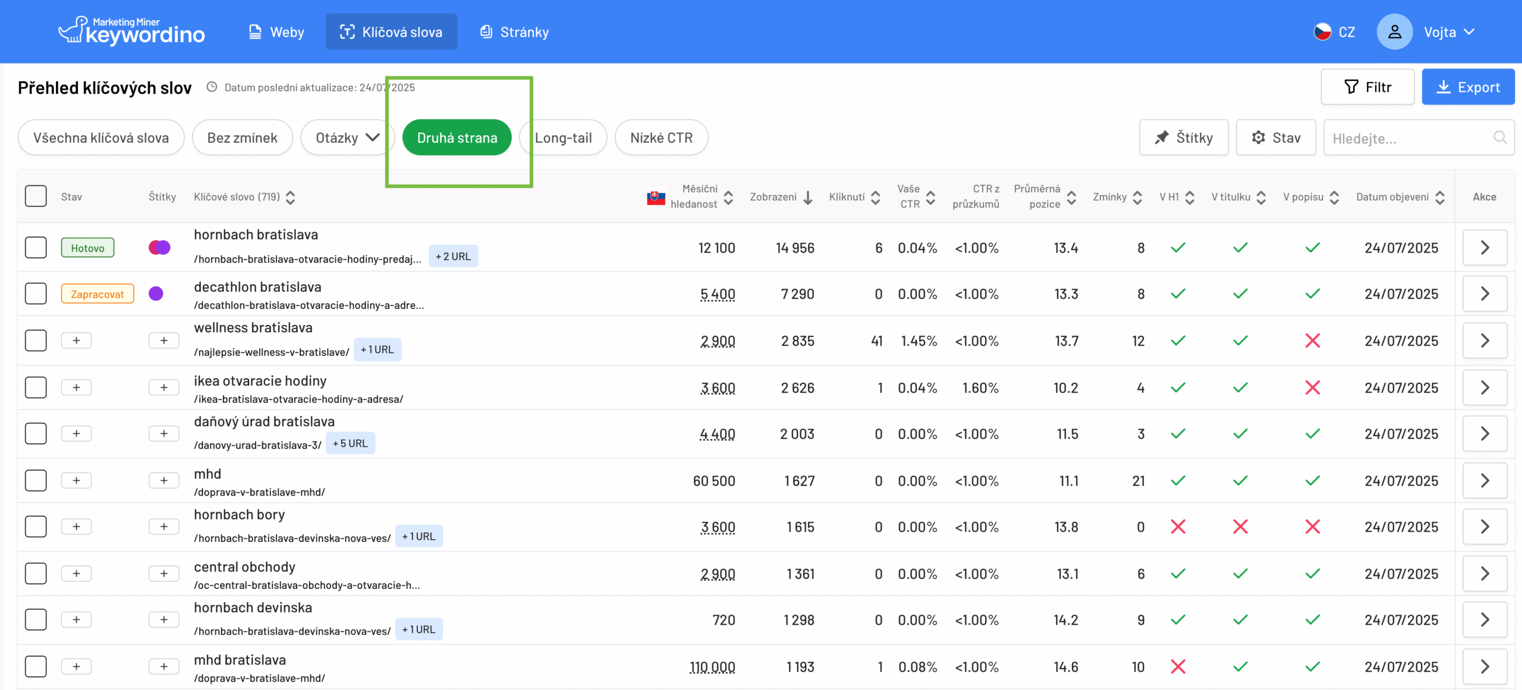This screenshot has height=690, width=1522.
Task: Sort by Kliknutí arrows
Action: (x=876, y=197)
